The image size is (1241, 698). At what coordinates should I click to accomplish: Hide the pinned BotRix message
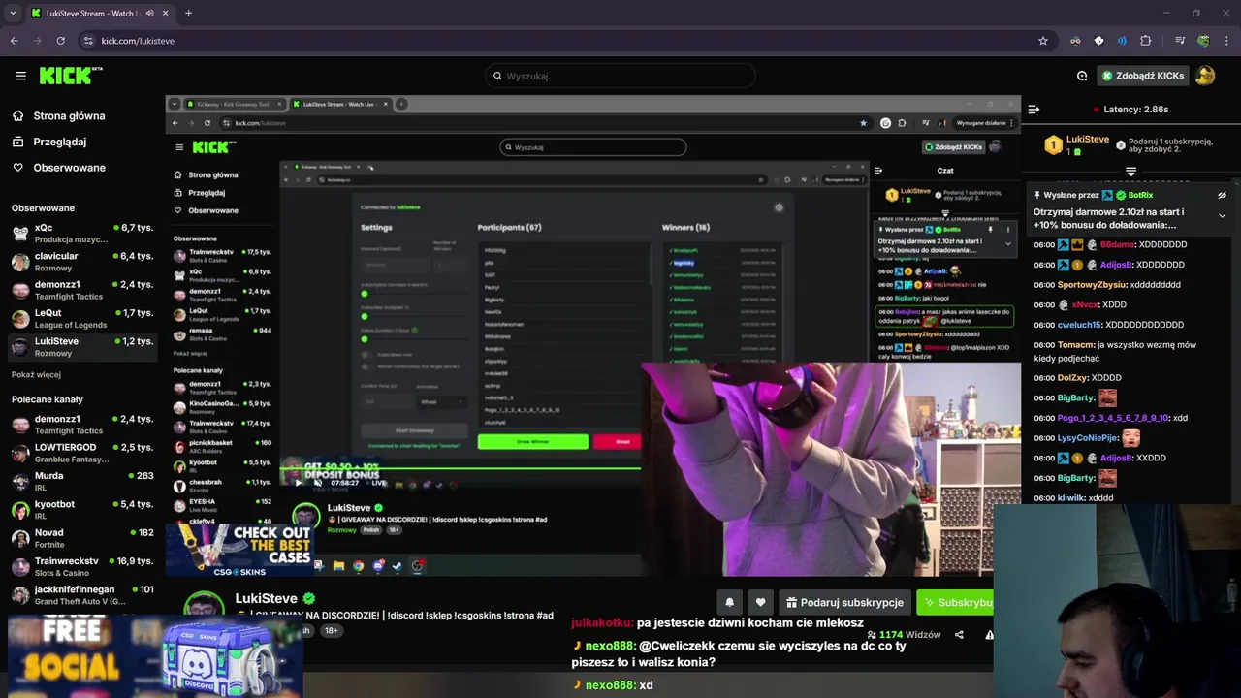point(1222,195)
